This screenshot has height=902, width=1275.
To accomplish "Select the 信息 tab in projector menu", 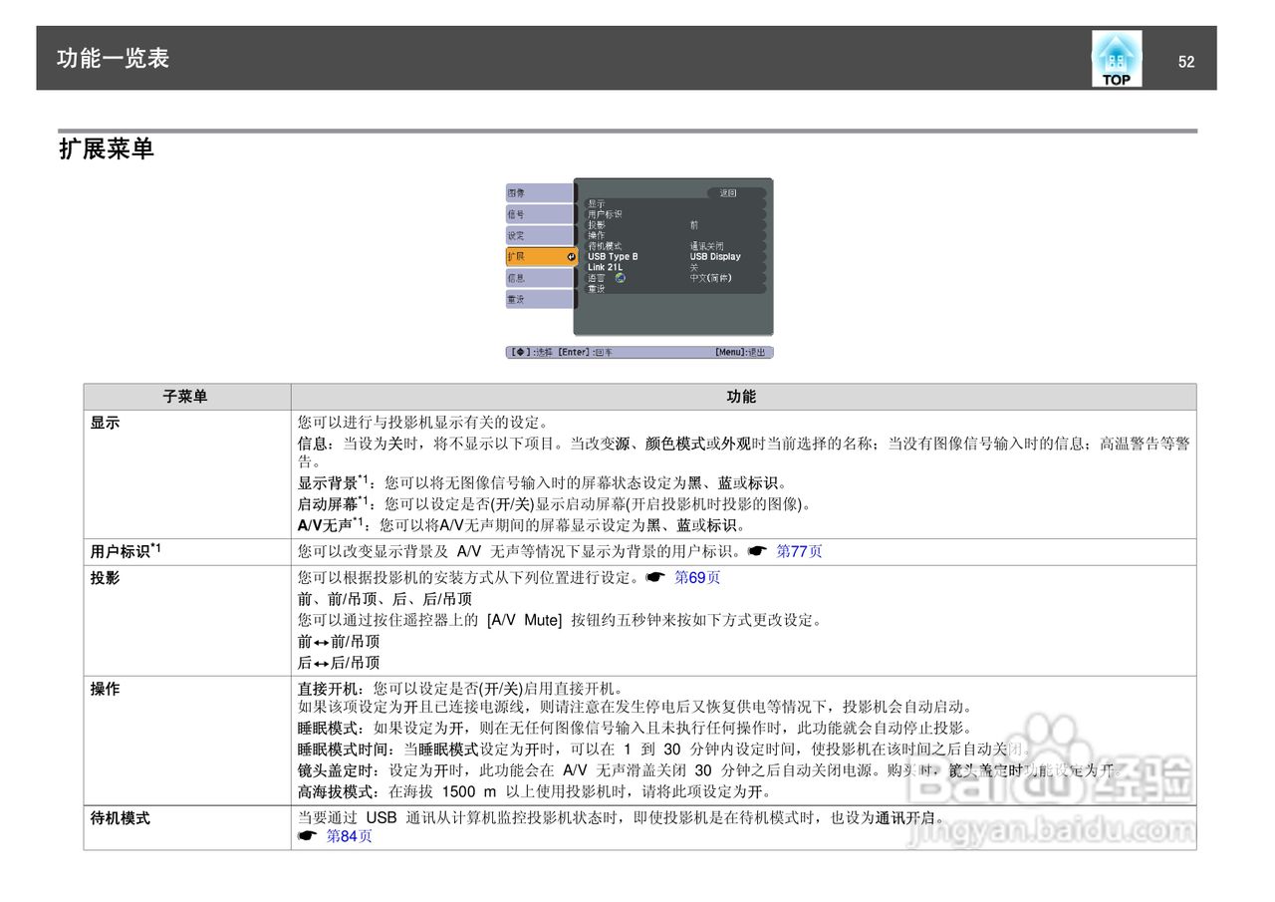I will 540,278.
